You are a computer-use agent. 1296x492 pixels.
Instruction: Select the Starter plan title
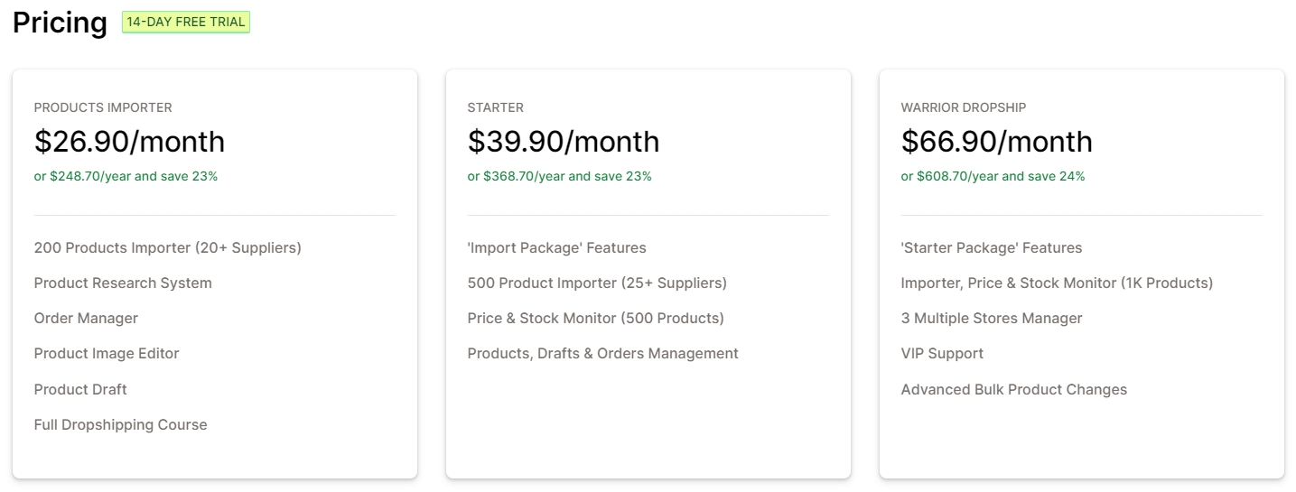pos(495,107)
